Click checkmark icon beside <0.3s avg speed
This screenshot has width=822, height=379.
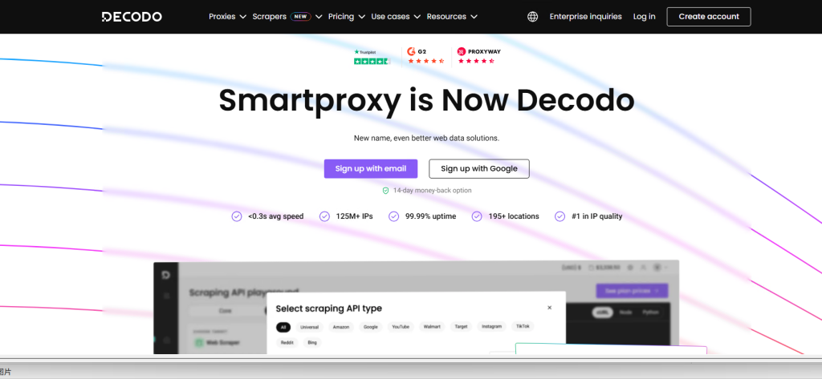(237, 216)
